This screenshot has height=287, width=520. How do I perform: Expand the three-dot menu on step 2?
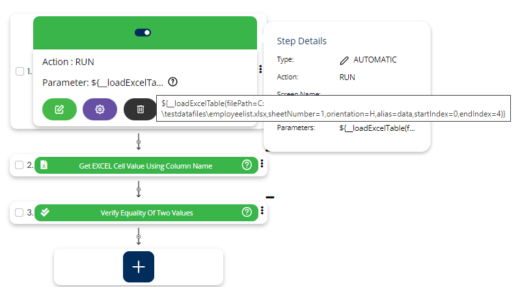point(262,164)
